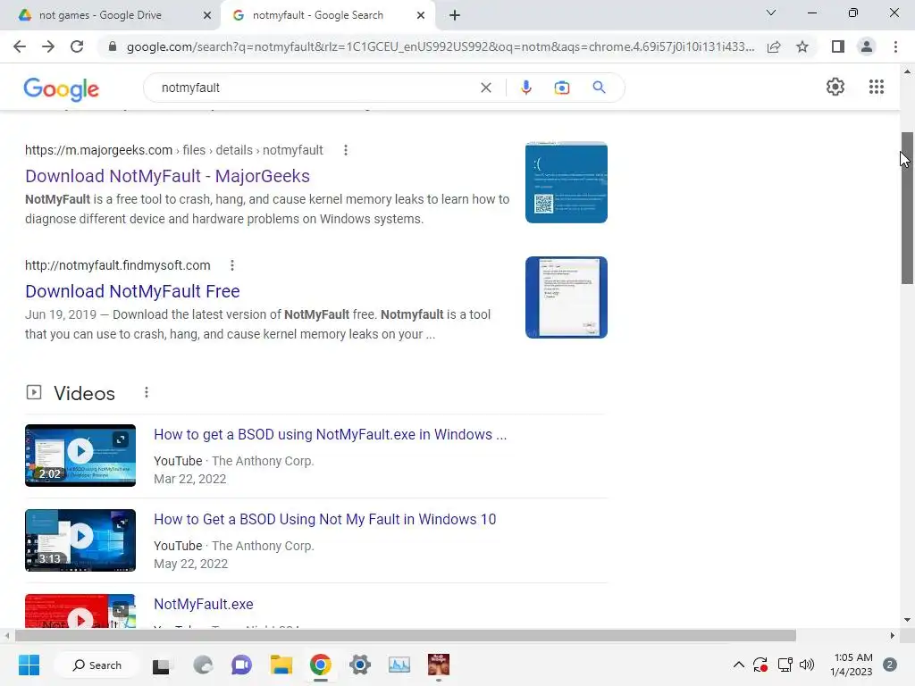Click horizontal scrollbar right arrow

pyautogui.click(x=893, y=635)
